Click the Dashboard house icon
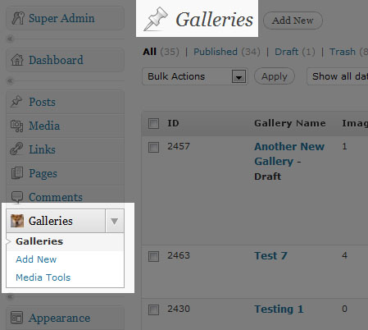Image resolution: width=368 pixels, height=330 pixels. coord(17,60)
